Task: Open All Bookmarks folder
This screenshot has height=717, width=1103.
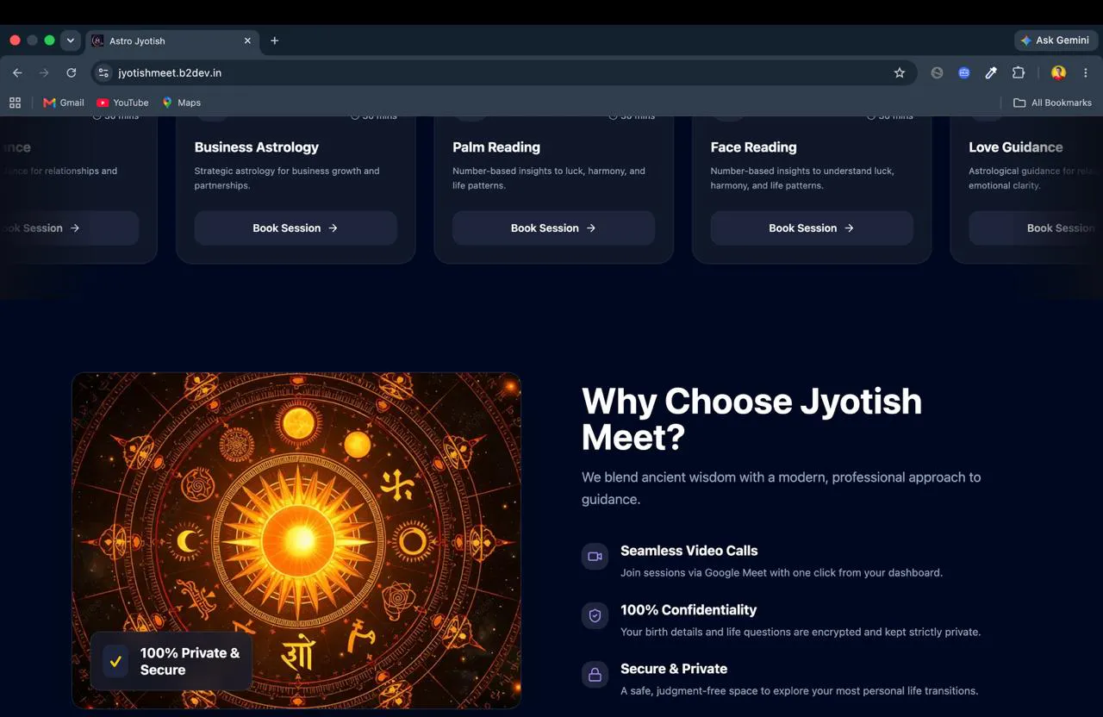Action: click(x=1052, y=103)
